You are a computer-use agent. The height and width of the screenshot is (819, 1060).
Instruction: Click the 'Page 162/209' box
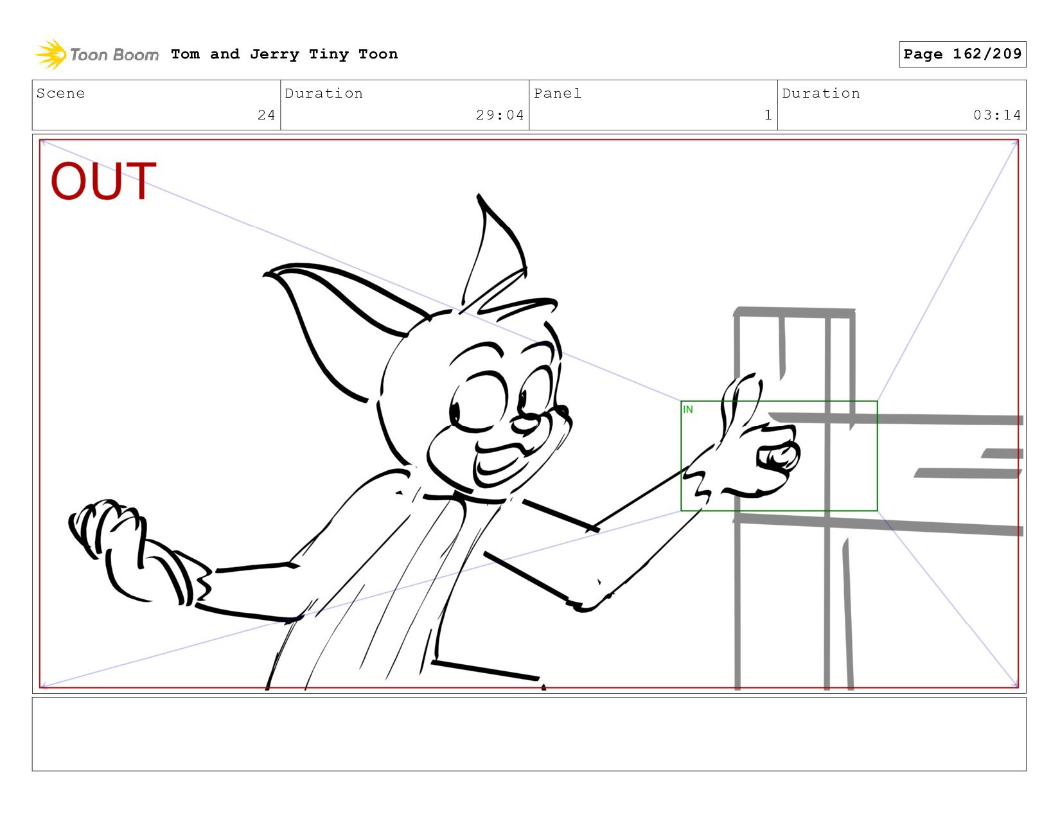(962, 54)
